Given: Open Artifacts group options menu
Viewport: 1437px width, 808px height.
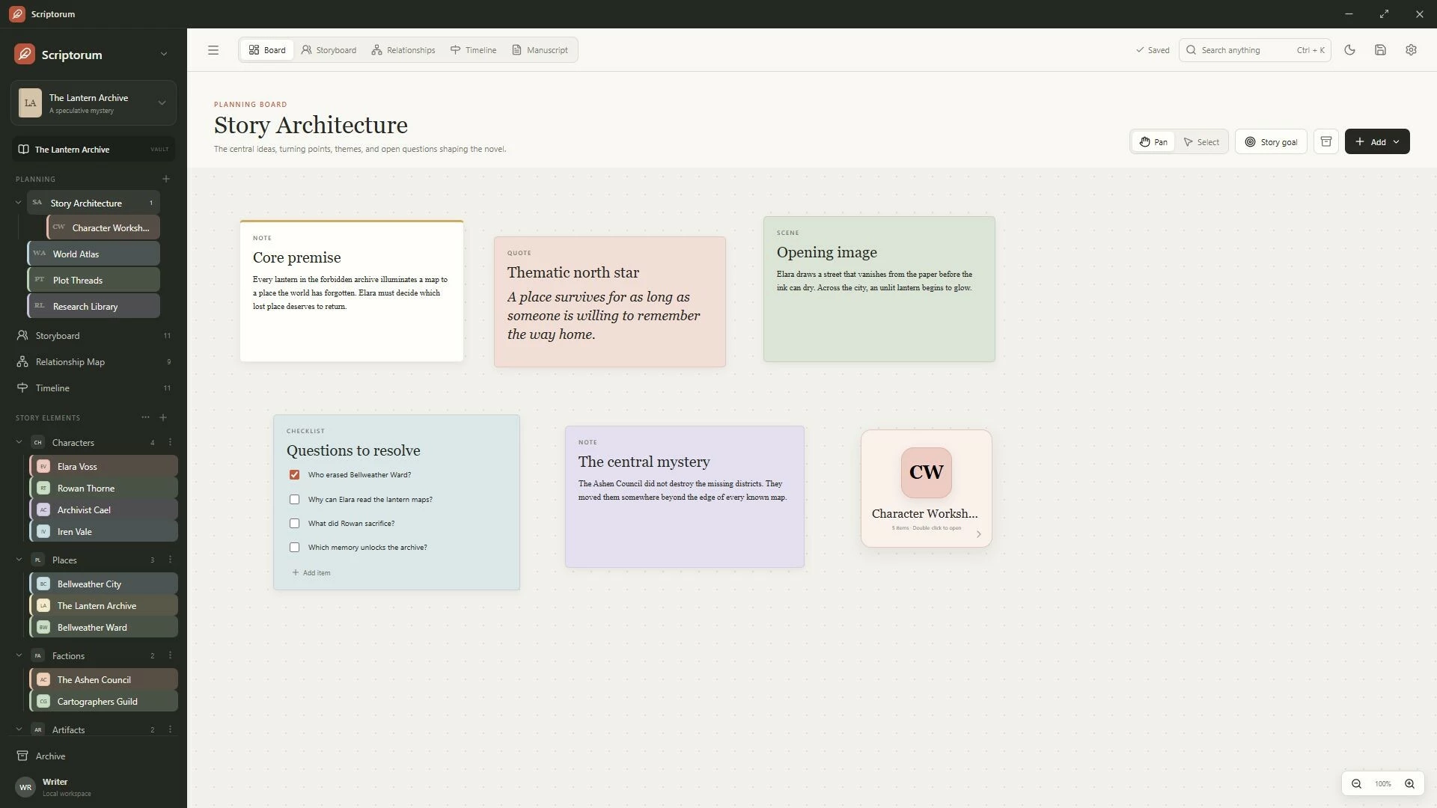Looking at the screenshot, I should coord(170,729).
